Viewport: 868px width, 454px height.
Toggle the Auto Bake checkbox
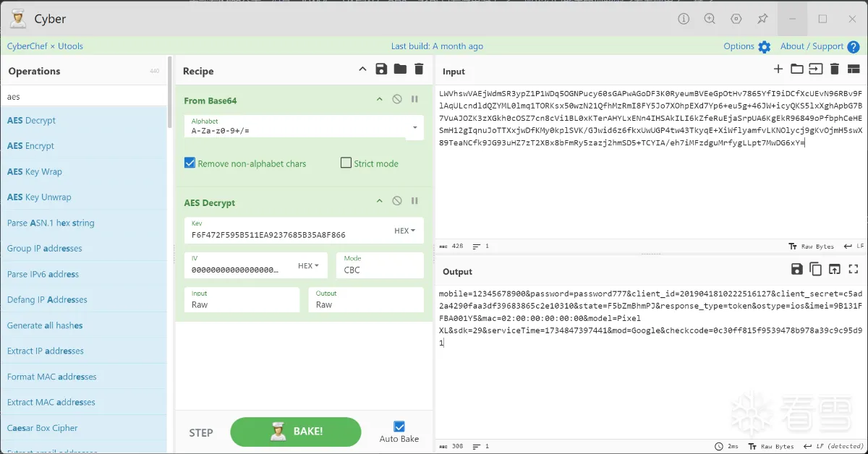pyautogui.click(x=399, y=427)
